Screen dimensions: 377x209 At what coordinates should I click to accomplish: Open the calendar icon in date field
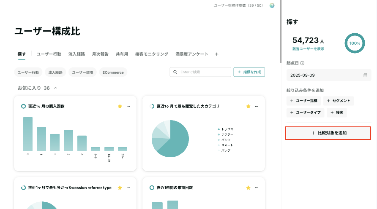point(366,75)
